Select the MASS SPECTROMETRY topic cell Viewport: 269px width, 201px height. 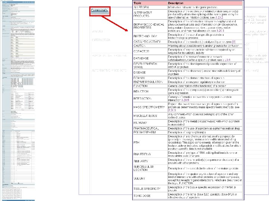coord(151,107)
